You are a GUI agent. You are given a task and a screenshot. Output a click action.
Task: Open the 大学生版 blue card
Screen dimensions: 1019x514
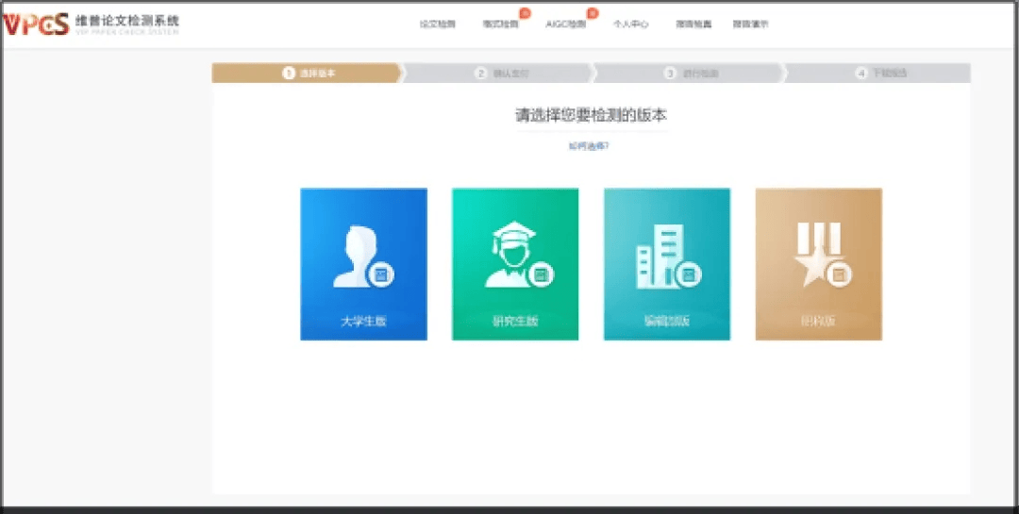(x=363, y=264)
